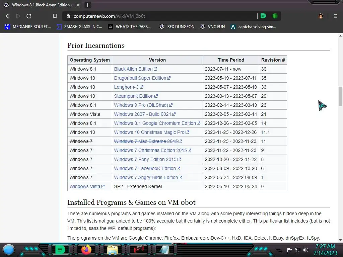The width and height of the screenshot is (343, 257).
Task: Open File Explorer from the taskbar
Action: pyautogui.click(x=113, y=250)
